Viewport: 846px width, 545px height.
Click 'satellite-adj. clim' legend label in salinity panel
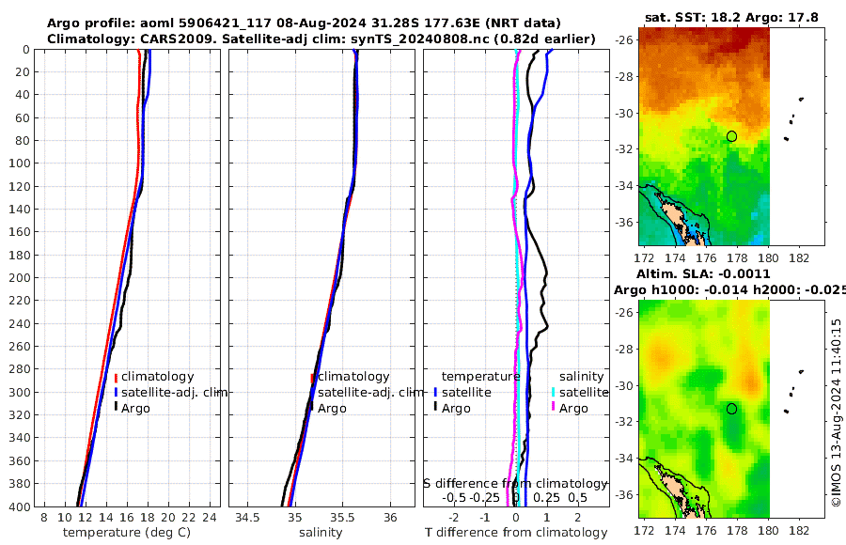click(370, 392)
